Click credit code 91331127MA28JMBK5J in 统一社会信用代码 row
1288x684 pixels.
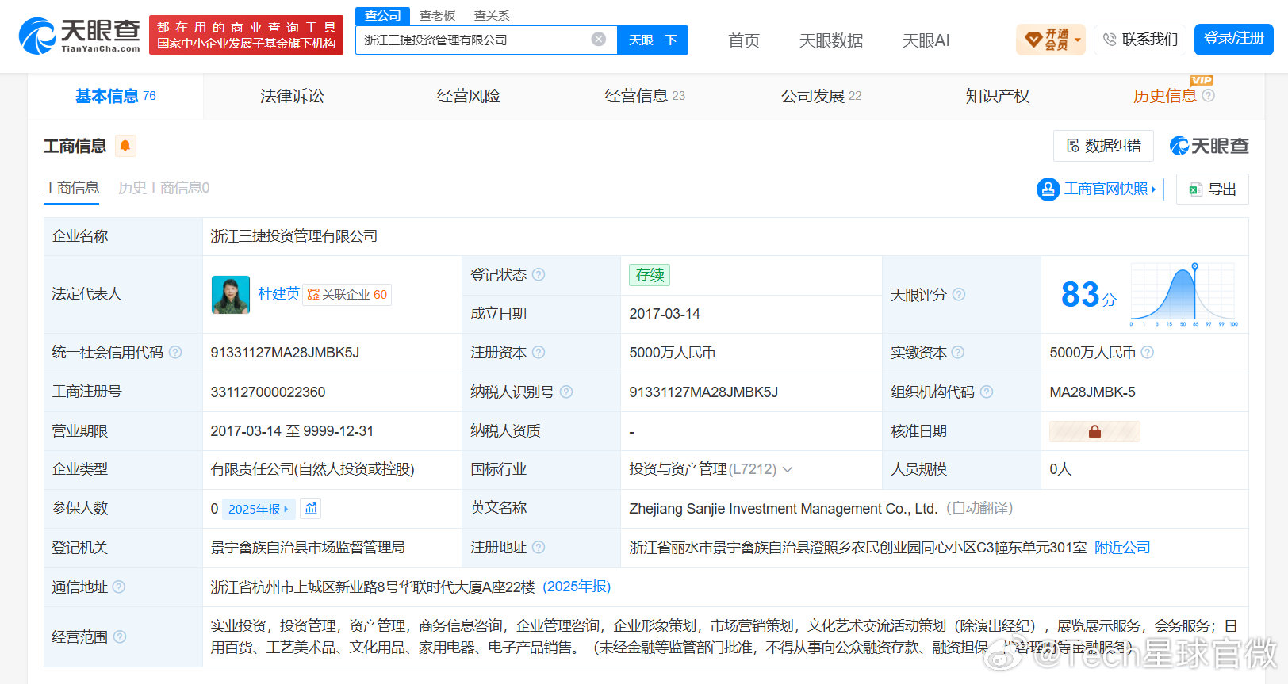tap(285, 353)
